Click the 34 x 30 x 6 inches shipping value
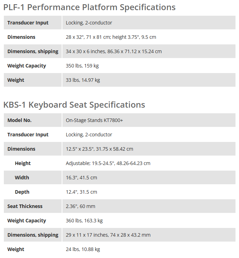 coord(114,51)
